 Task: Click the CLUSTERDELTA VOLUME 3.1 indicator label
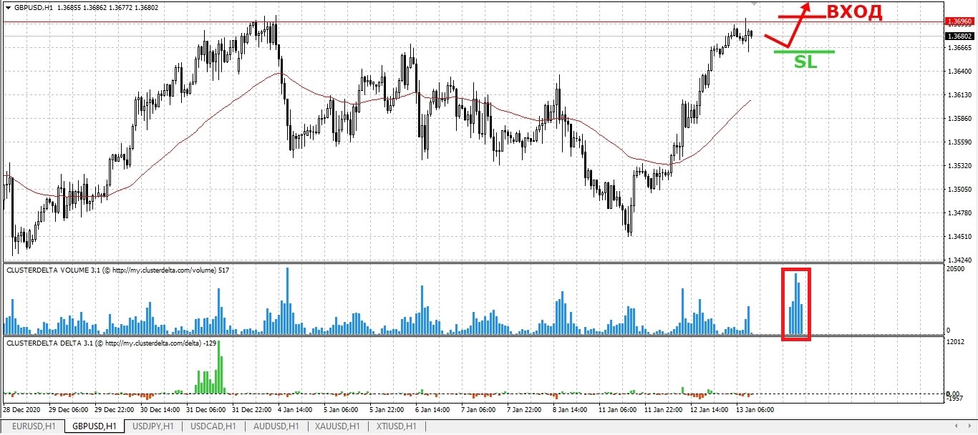(107, 270)
